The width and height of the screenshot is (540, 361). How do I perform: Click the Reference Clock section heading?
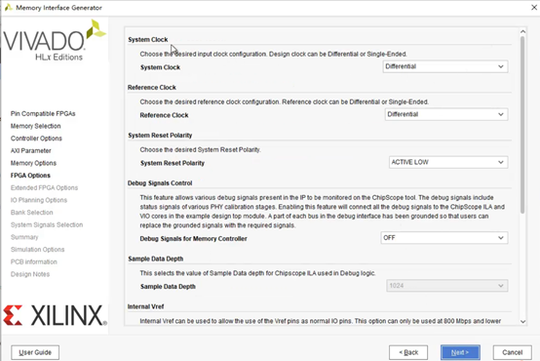(x=151, y=88)
